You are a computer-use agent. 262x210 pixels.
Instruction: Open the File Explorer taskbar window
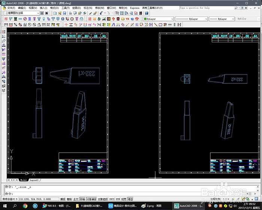pos(89,206)
